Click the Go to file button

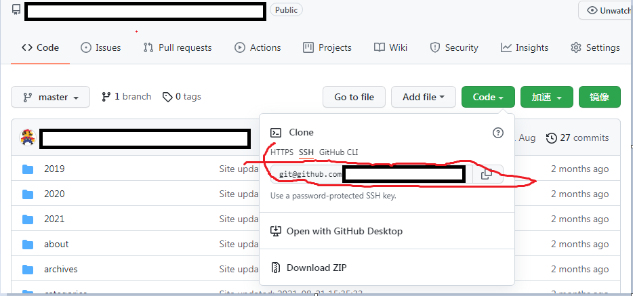coord(354,97)
